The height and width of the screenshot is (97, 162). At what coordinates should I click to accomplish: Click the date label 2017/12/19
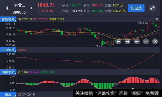pyautogui.click(x=26, y=95)
